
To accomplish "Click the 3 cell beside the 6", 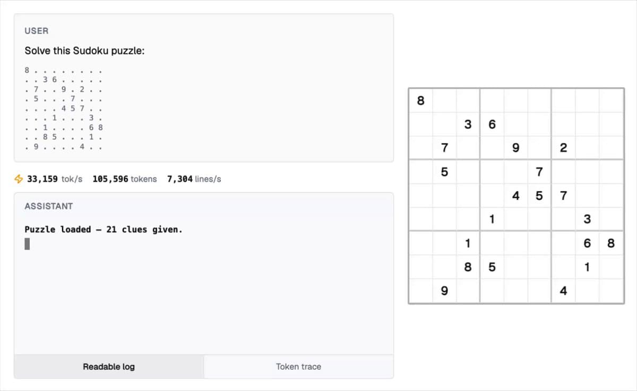I will pyautogui.click(x=468, y=124).
